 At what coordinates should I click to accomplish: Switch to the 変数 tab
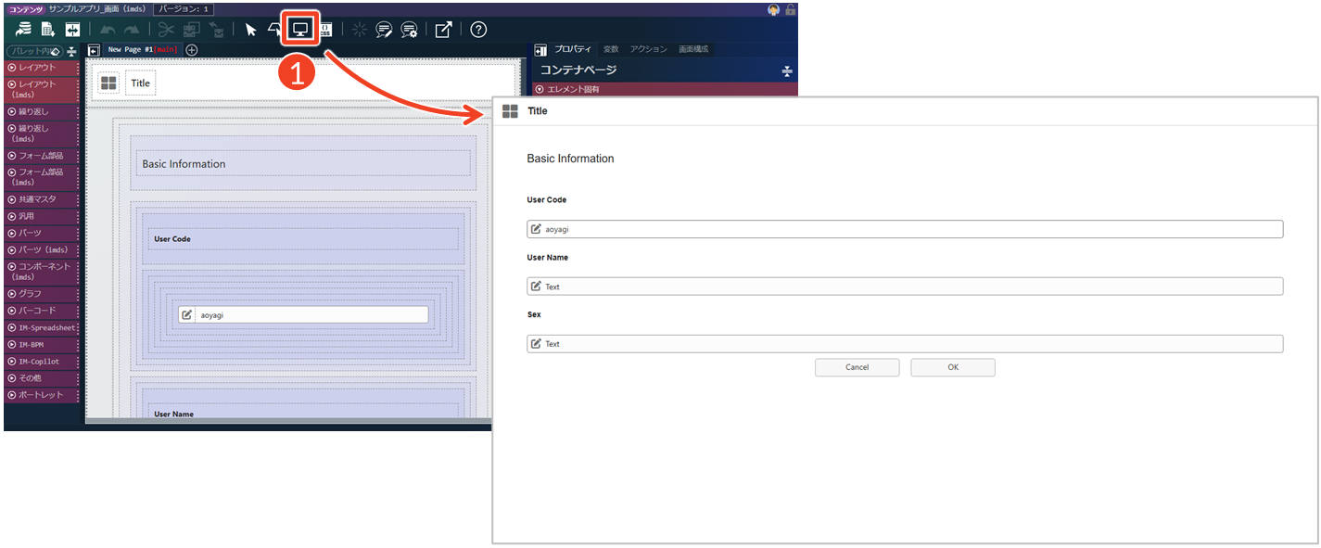pyautogui.click(x=610, y=49)
